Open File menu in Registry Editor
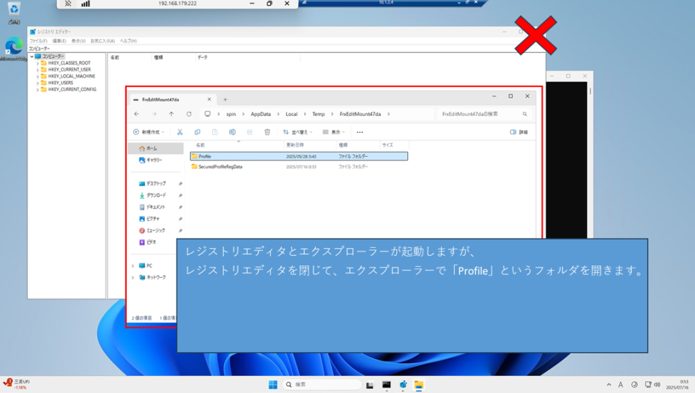Viewport: 695px width, 393px height. pos(38,41)
